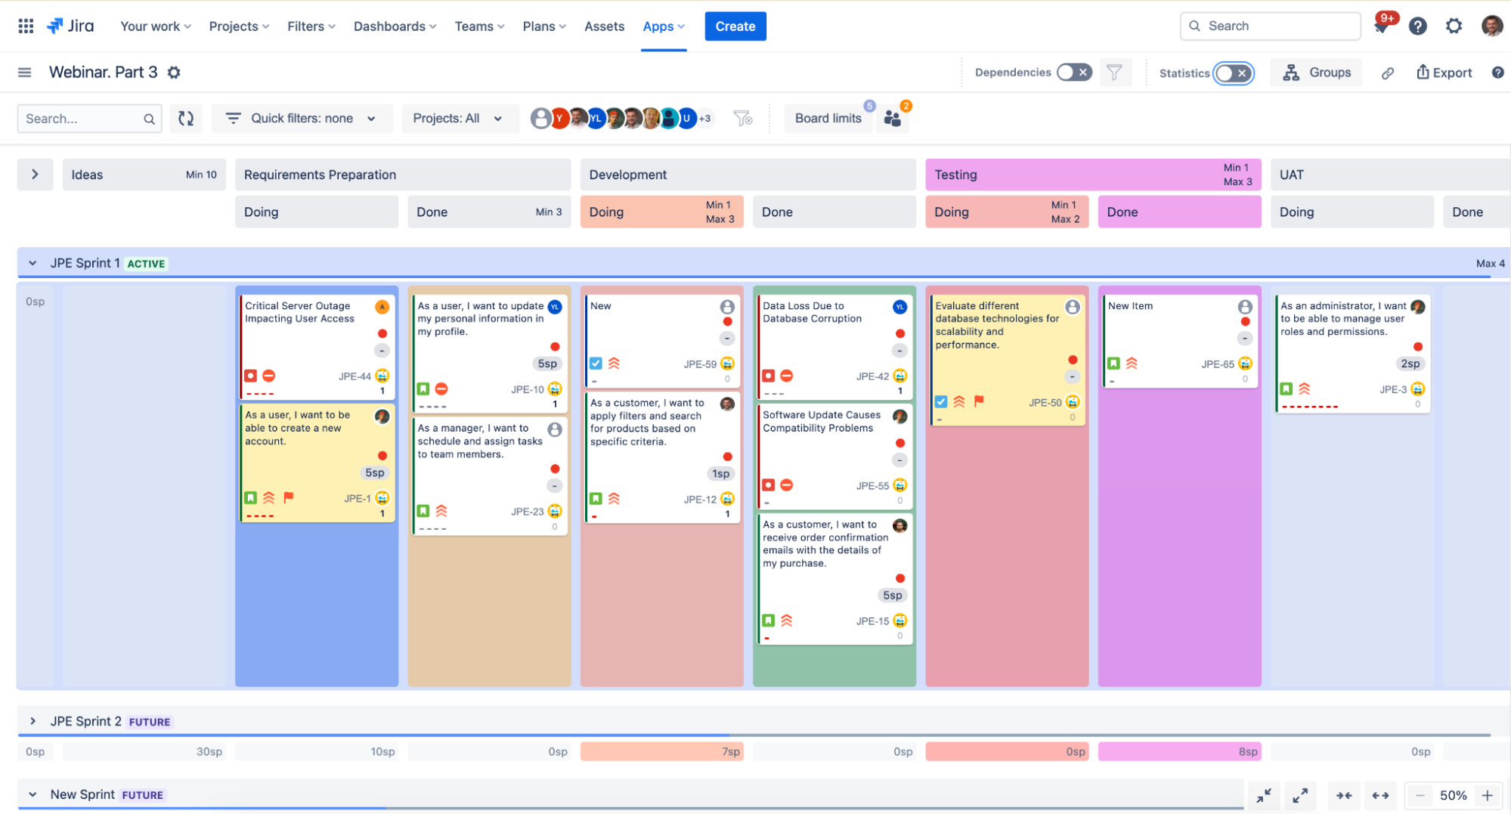Click the fullscreen expand arrows icon
Image resolution: width=1511 pixels, height=814 pixels.
point(1300,796)
